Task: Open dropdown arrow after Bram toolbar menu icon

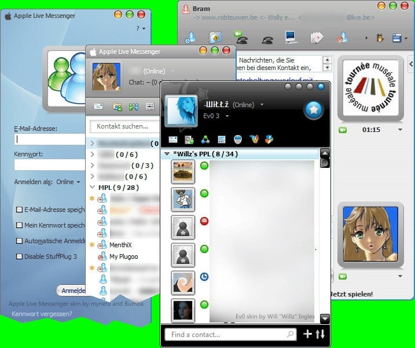Action: point(406,38)
